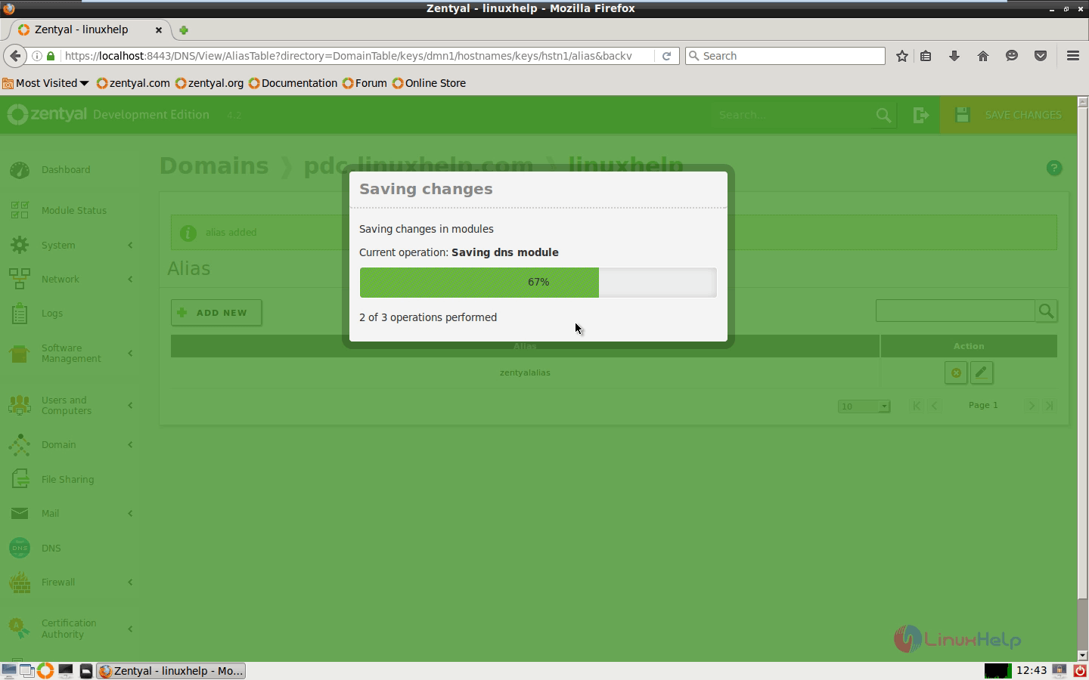Image resolution: width=1089 pixels, height=680 pixels.
Task: Open a new browser tab
Action: tap(183, 30)
